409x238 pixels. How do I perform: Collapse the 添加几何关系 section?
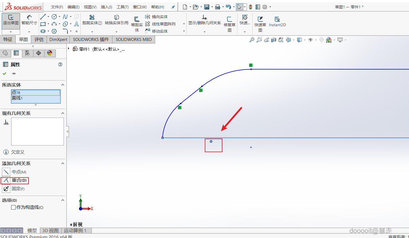[62, 163]
